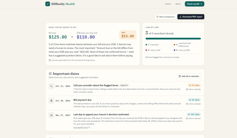The width and height of the screenshot is (237, 138).
Task: Click the 3 items flagged for review text
Action: tap(162, 57)
